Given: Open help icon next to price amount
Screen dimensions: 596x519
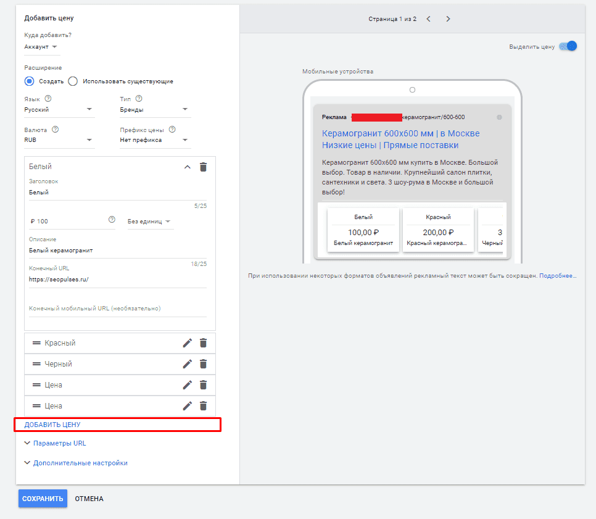Looking at the screenshot, I should point(112,219).
